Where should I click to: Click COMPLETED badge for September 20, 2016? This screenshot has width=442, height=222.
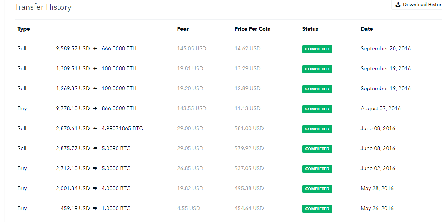click(x=317, y=49)
